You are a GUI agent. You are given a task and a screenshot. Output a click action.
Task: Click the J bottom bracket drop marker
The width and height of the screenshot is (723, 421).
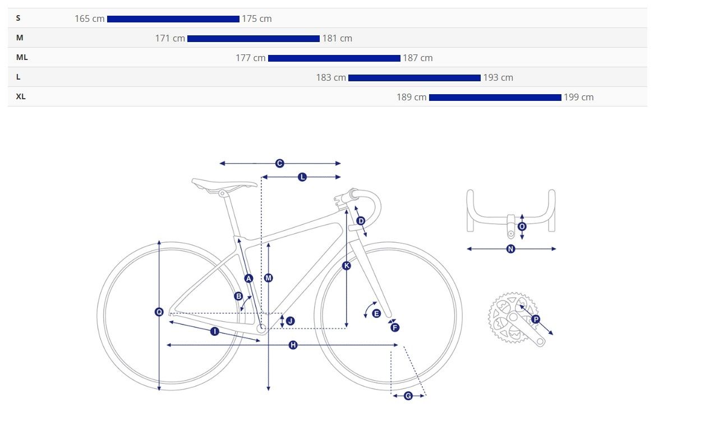290,321
